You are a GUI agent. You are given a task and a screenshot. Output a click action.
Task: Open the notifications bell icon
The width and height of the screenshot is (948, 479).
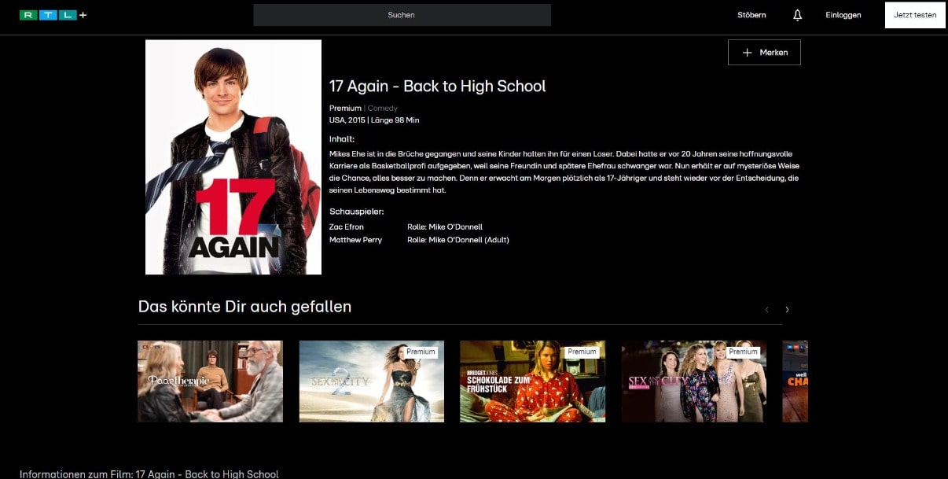pos(797,15)
